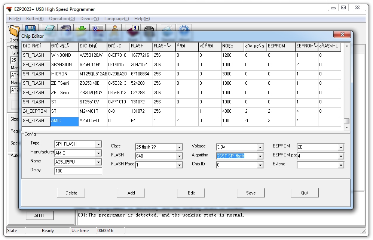Click the Delay input field
Screen dimensions: 373x240
78,171
